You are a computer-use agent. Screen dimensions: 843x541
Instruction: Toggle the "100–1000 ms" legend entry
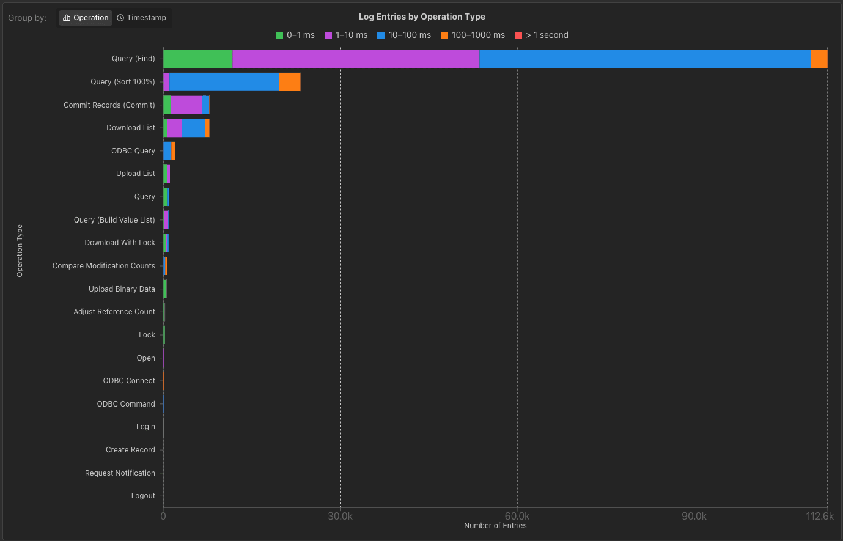474,35
